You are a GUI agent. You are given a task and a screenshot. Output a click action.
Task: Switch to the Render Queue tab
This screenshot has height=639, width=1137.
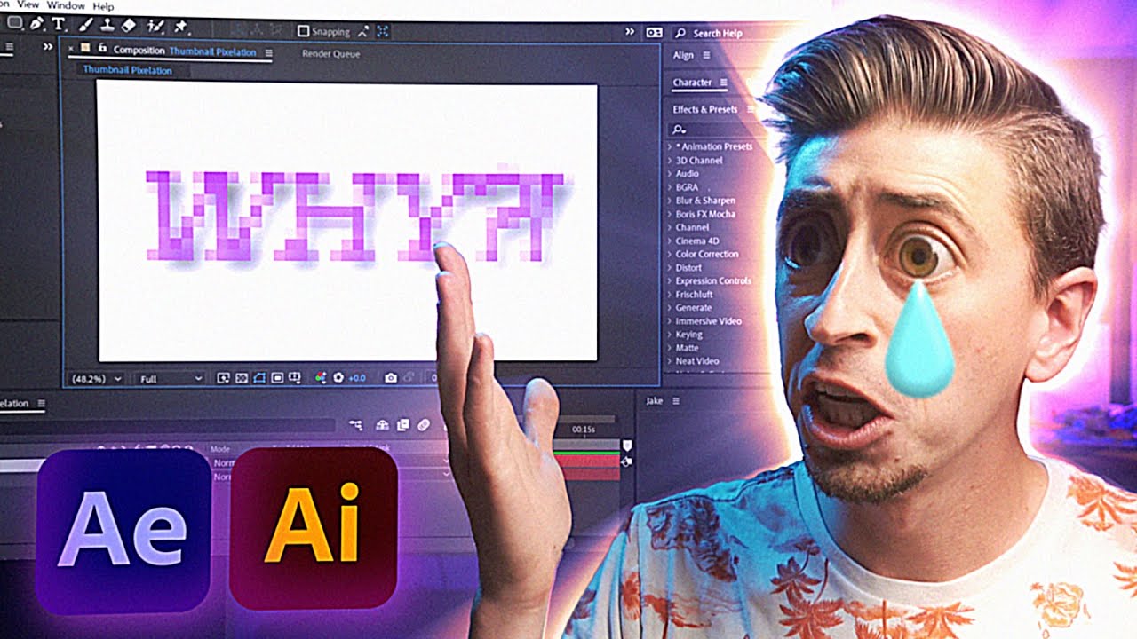[x=330, y=53]
